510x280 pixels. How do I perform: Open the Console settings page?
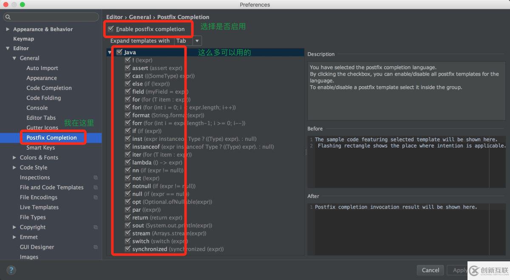pos(37,108)
